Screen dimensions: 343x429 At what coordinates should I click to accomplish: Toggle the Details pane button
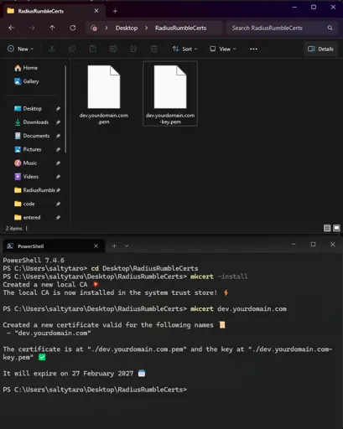point(320,49)
